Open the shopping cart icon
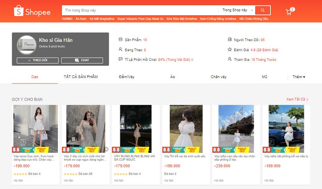The width and height of the screenshot is (322, 189). coord(289,12)
